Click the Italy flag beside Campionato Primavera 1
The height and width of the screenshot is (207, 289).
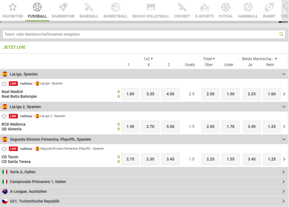5,182
